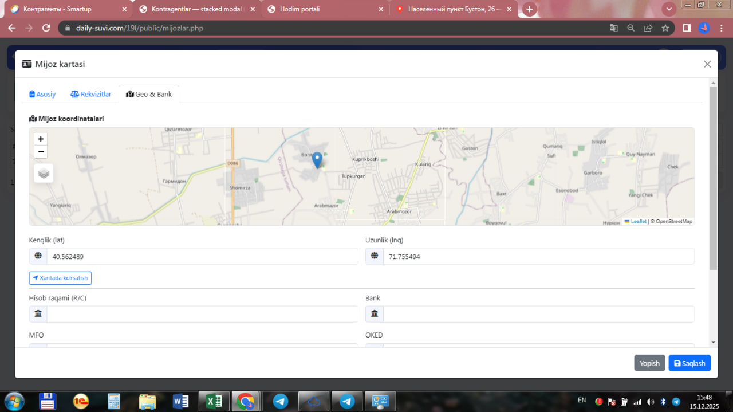
Task: Bookmark this page with star icon
Action: tap(665, 28)
